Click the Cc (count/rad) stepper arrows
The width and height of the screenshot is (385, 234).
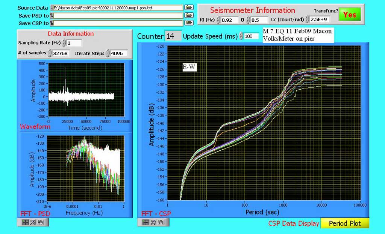click(x=307, y=19)
